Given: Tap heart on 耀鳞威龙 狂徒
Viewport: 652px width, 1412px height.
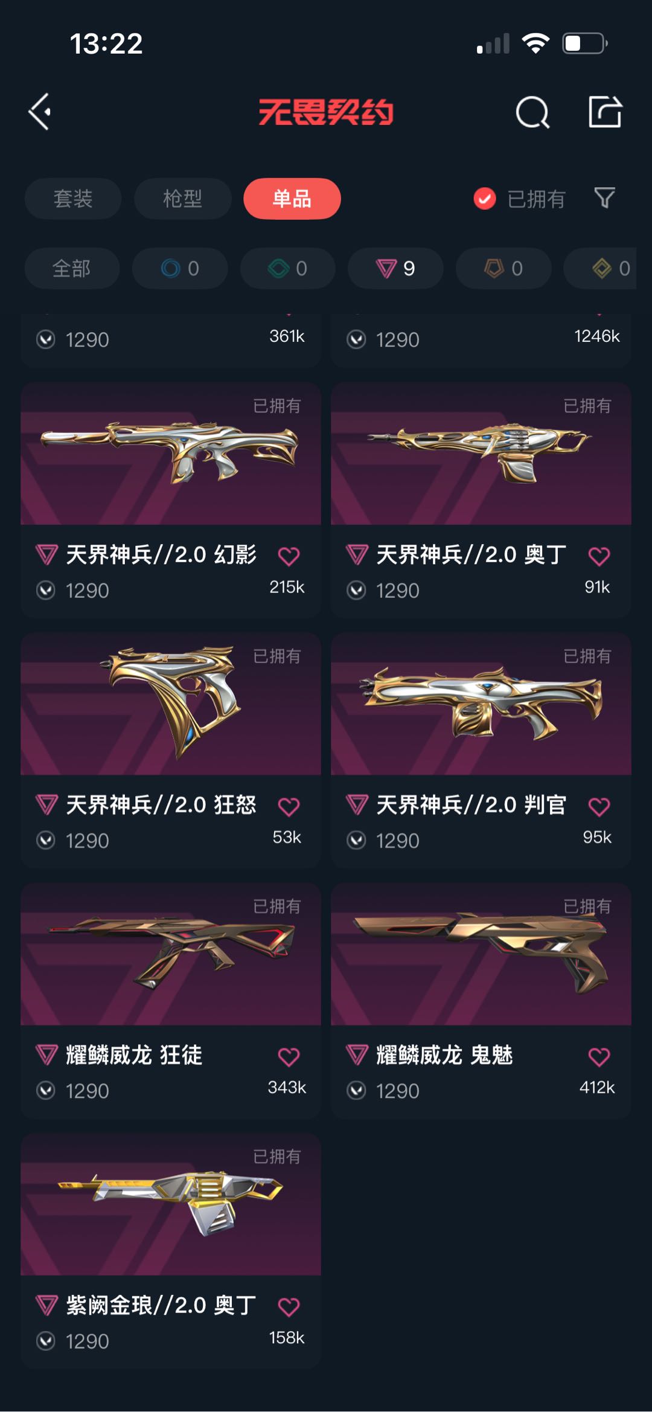Looking at the screenshot, I should tap(289, 1057).
